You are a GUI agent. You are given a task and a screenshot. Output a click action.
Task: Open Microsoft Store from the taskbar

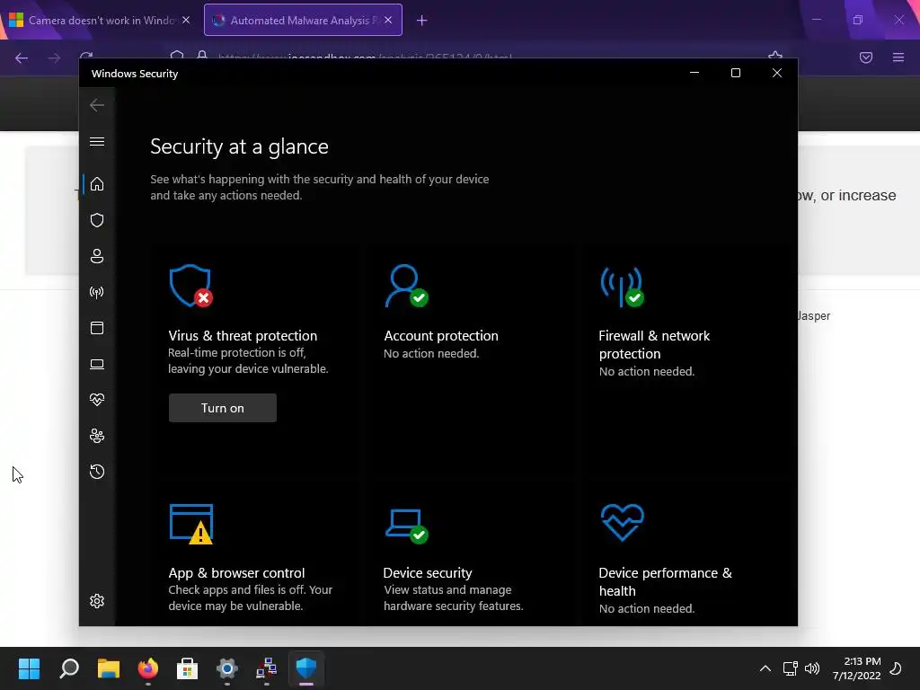click(x=187, y=668)
